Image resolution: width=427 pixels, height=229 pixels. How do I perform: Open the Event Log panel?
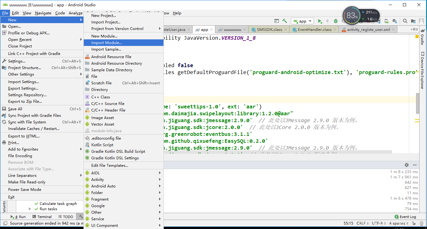pos(405,217)
